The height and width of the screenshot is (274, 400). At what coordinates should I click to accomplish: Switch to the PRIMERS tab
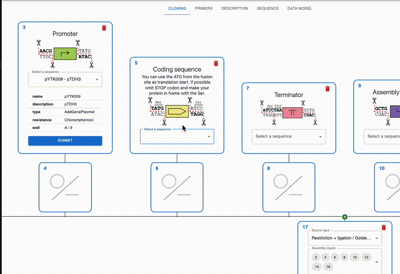click(x=204, y=8)
